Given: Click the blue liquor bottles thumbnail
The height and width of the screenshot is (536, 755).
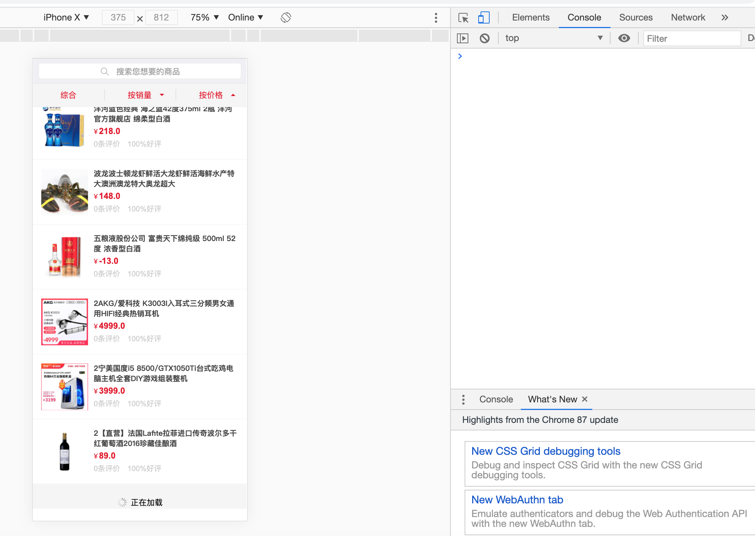Looking at the screenshot, I should (64, 127).
